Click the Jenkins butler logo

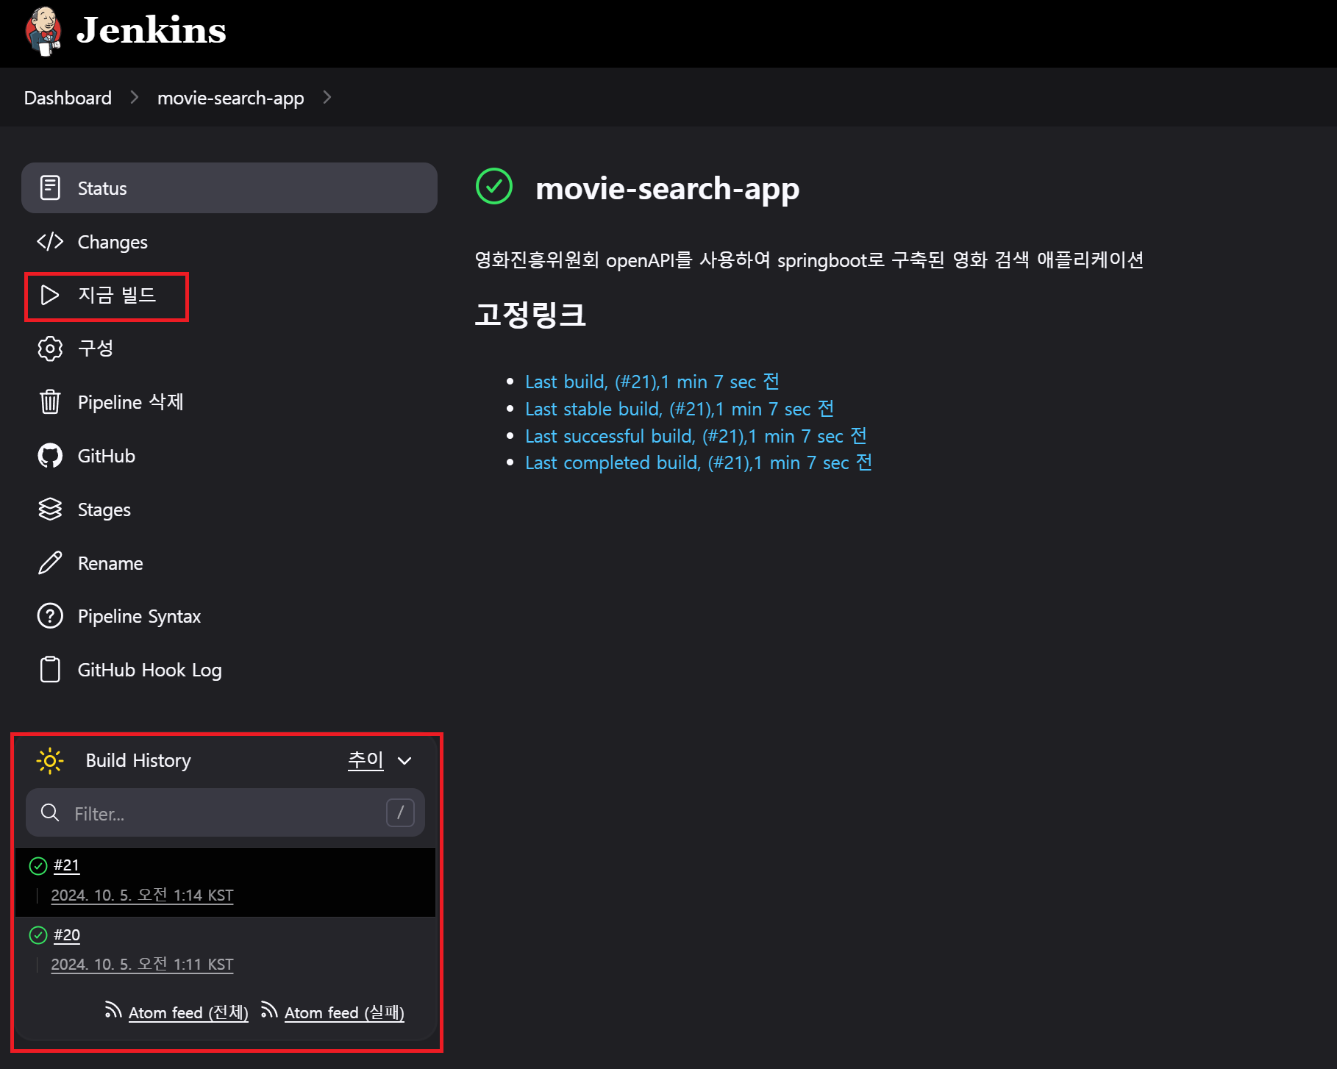tap(43, 31)
